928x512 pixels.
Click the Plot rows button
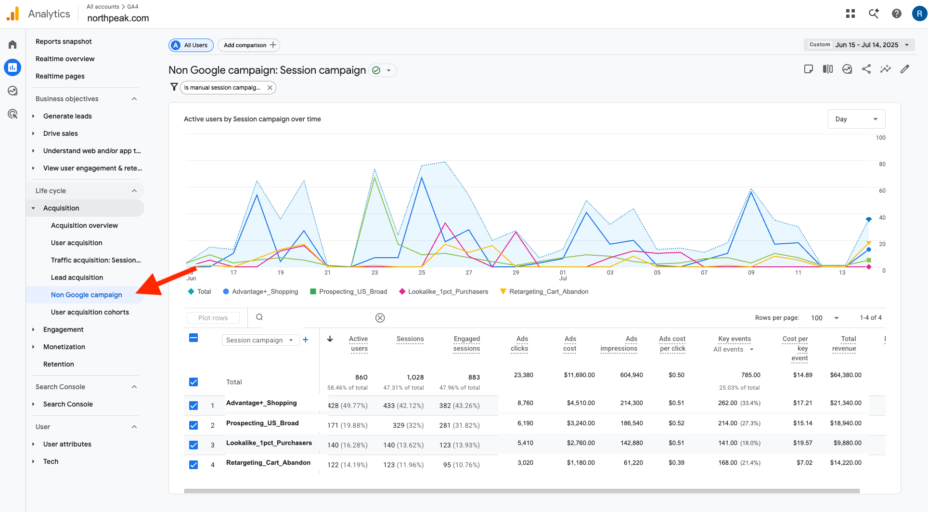click(x=213, y=318)
